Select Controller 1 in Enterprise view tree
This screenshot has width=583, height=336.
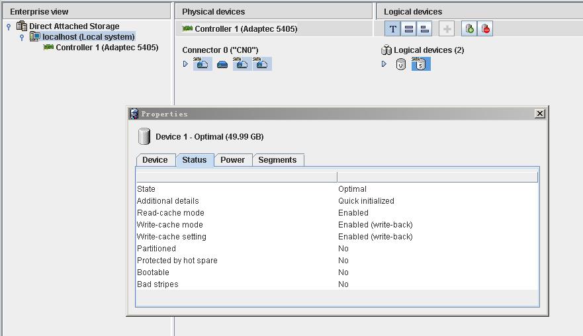click(x=107, y=48)
